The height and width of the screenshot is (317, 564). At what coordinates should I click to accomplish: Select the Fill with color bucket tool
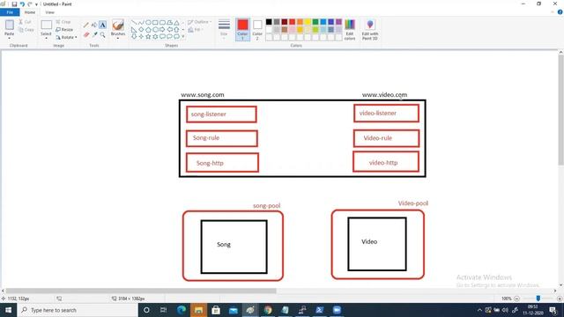pos(94,26)
